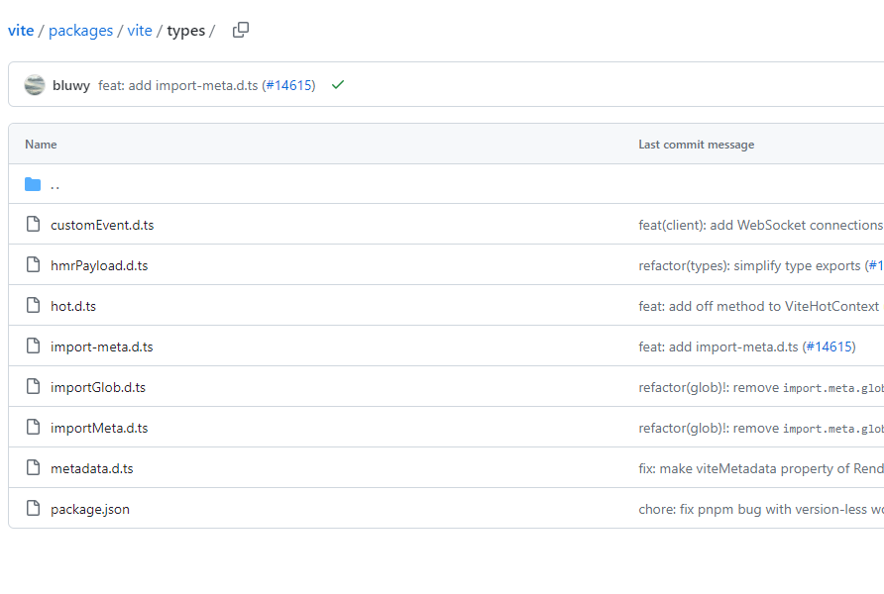
Task: Click the file icon beside hmrPayload.d.ts
Action: pos(33,265)
